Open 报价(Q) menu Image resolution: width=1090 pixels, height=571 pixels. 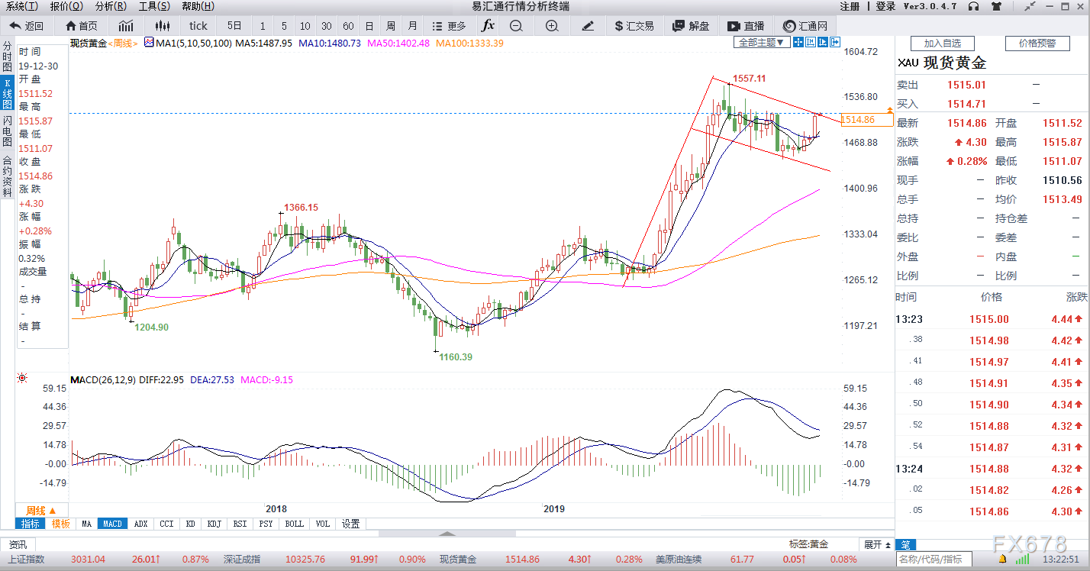point(66,6)
